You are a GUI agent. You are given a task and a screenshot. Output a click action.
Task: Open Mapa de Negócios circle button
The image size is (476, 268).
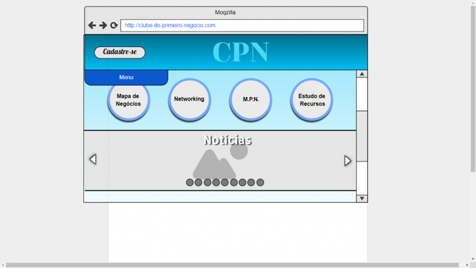[129, 99]
